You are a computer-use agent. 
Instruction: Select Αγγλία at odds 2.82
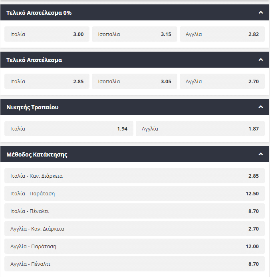click(x=222, y=34)
